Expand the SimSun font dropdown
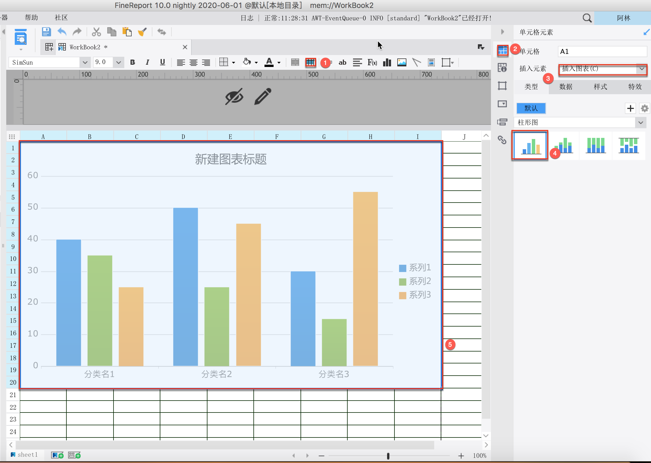 [85, 62]
